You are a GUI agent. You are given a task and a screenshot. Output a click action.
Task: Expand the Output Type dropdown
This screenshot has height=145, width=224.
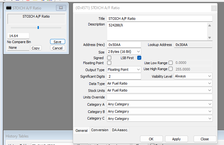tap(124, 70)
